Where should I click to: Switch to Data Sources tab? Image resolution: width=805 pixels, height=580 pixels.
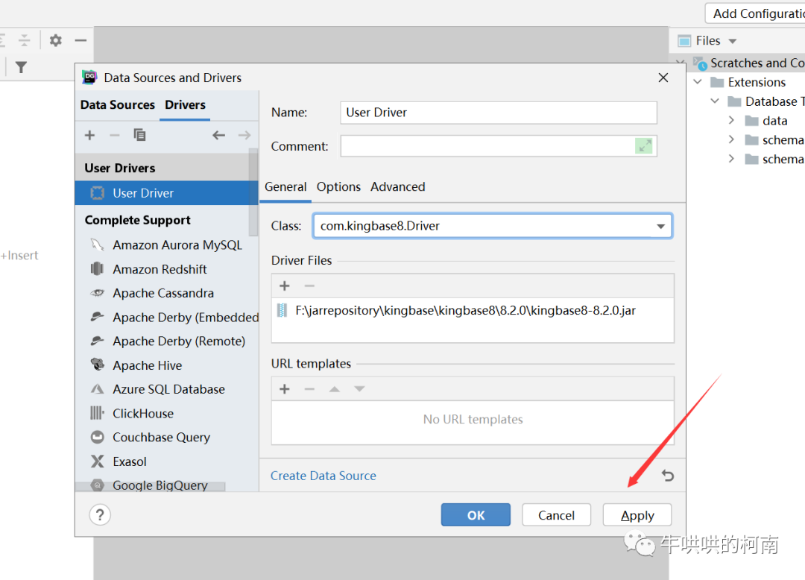(118, 104)
